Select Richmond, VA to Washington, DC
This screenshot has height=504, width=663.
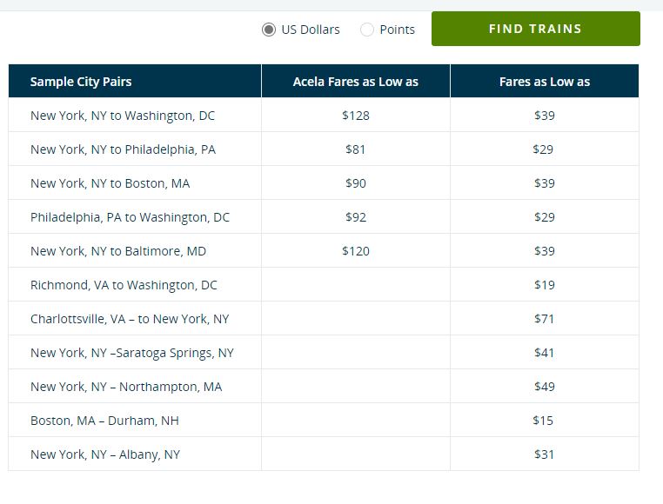(124, 285)
